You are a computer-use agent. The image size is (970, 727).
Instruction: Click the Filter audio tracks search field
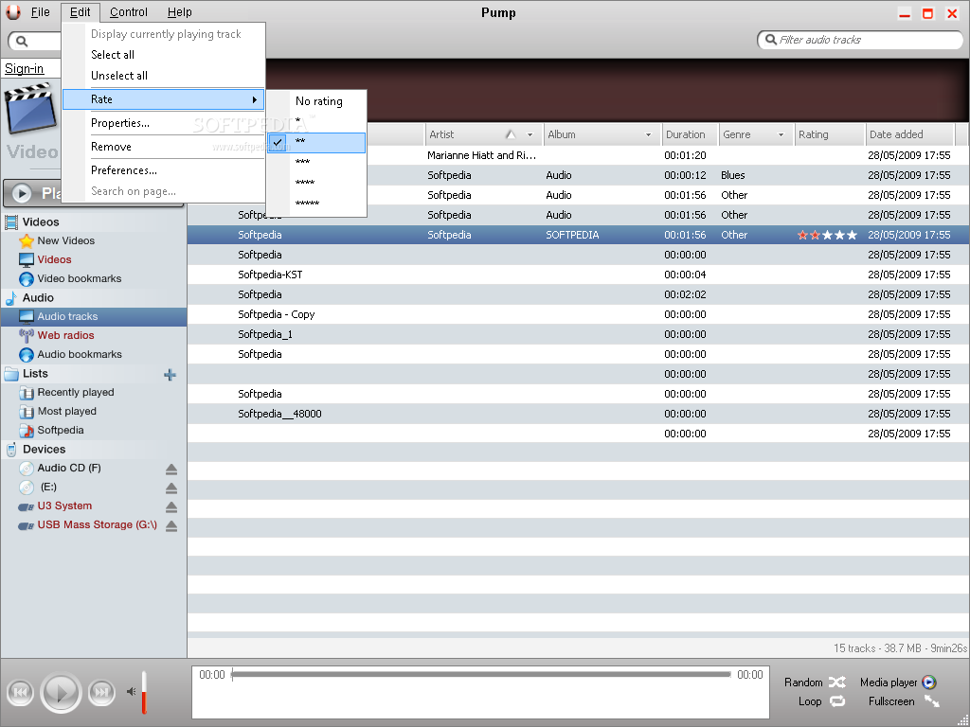tap(860, 40)
